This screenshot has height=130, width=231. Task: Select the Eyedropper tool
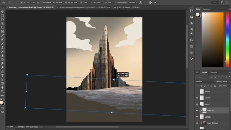point(3,35)
